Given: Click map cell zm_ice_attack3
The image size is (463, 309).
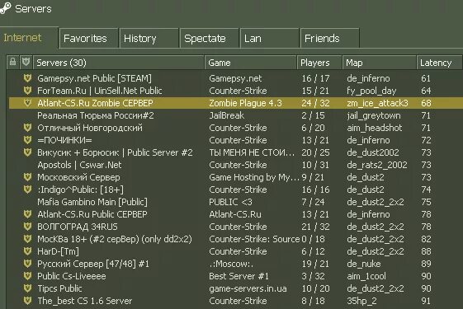Looking at the screenshot, I should click(377, 103).
